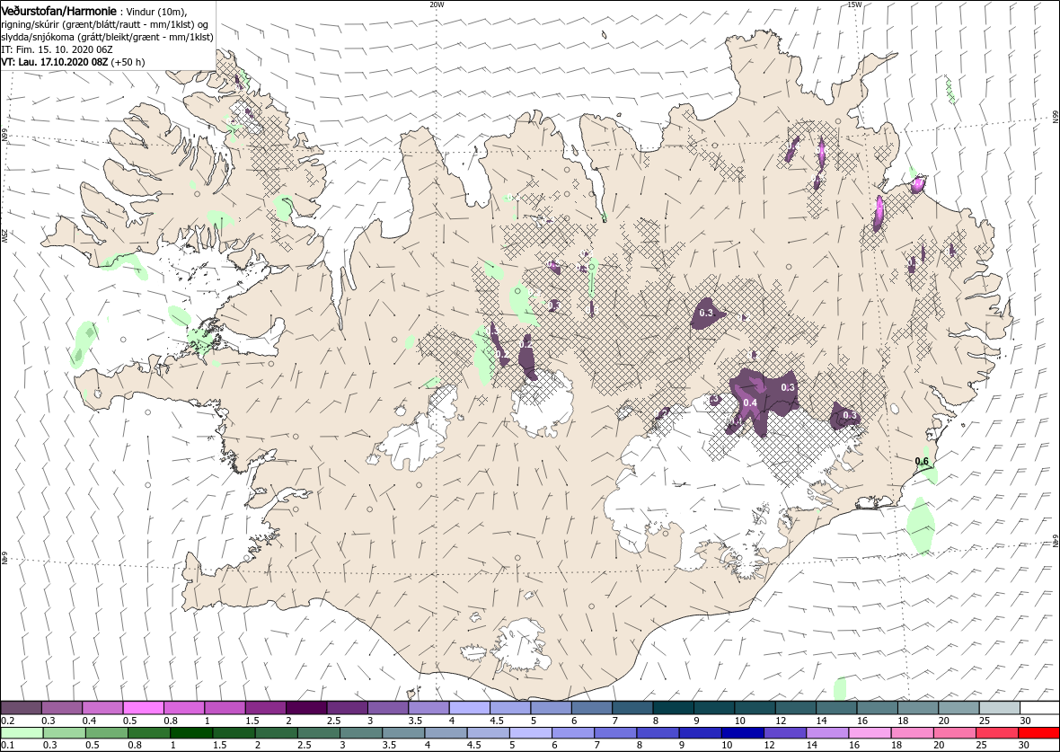The width and height of the screenshot is (1060, 752).
Task: Click the "14" label under upper legend row
Action: (820, 721)
